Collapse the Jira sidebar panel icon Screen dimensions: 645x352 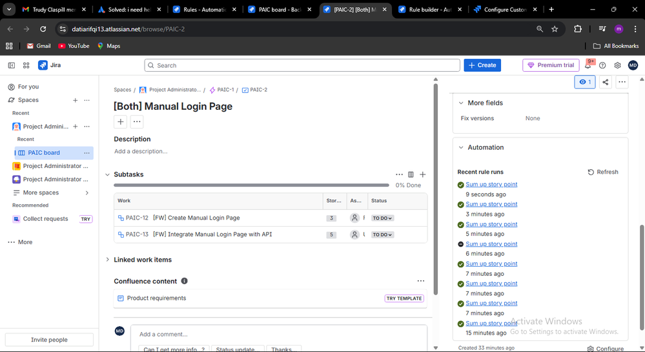(12, 65)
